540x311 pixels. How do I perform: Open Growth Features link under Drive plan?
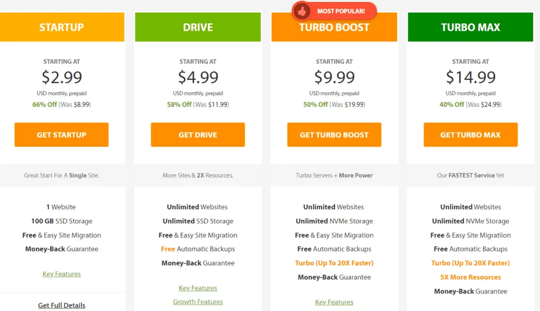tap(198, 302)
